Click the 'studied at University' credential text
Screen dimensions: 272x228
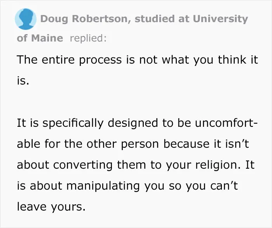click(x=191, y=19)
